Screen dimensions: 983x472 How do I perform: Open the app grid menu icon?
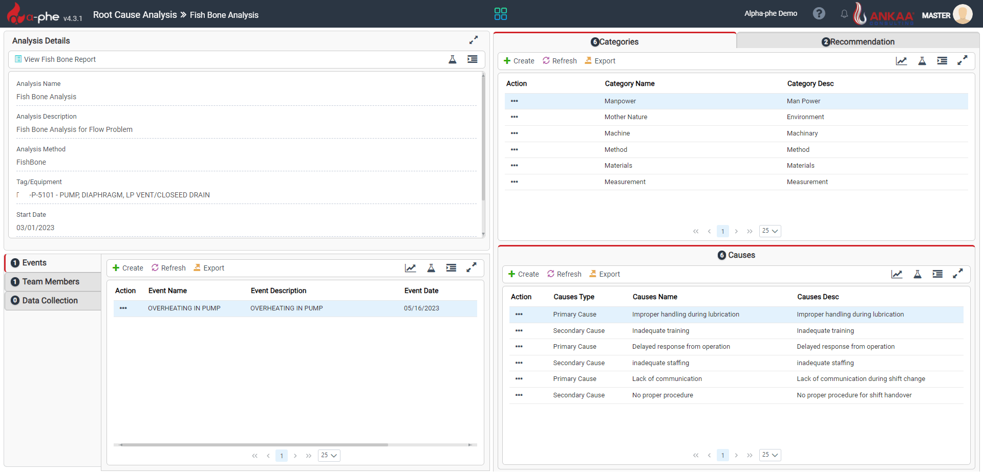500,14
